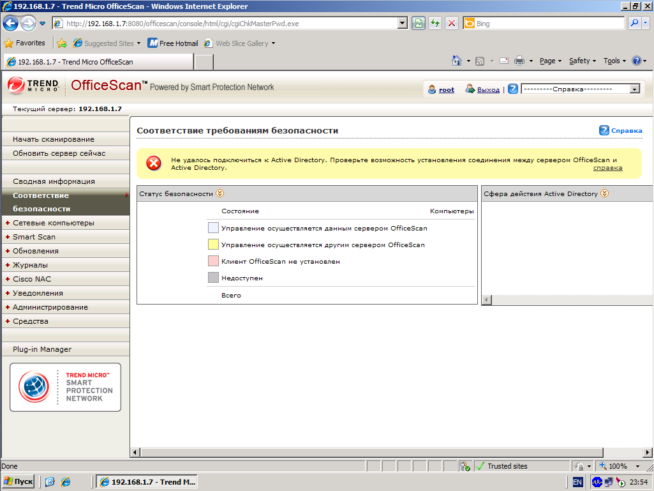Expand Сетевые компьютеры menu
The width and height of the screenshot is (654, 491).
(66, 223)
